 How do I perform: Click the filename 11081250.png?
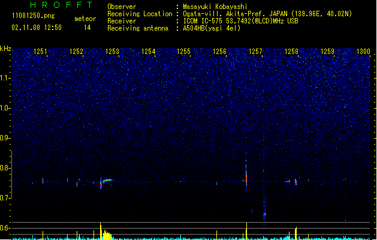point(33,16)
